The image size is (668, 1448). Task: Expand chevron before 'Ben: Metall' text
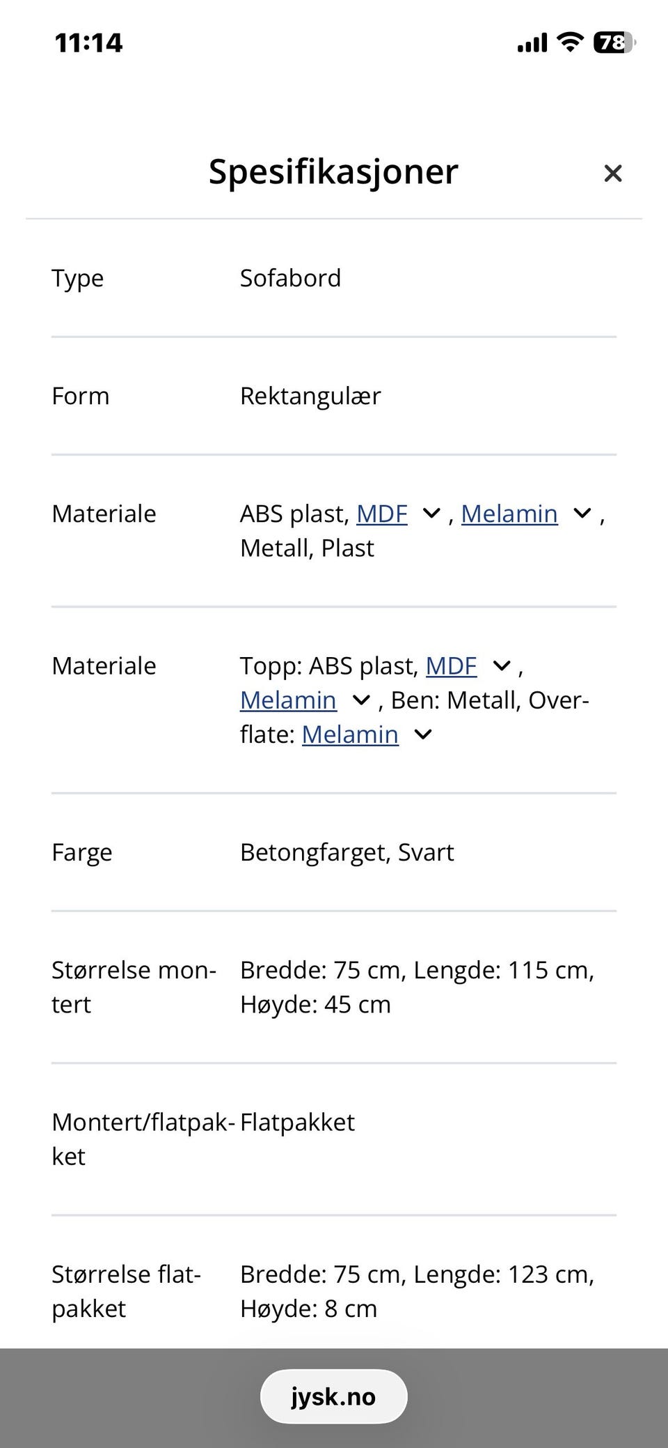pyautogui.click(x=361, y=700)
